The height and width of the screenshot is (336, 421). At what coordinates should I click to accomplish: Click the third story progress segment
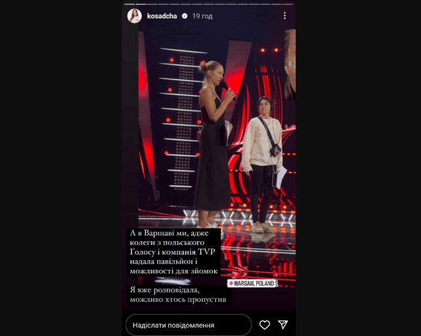click(x=152, y=4)
